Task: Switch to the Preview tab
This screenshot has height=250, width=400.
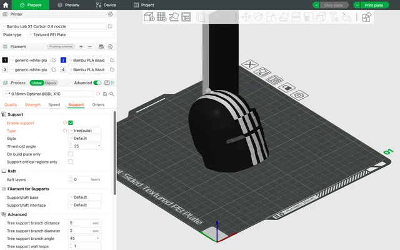Action: 69,5
